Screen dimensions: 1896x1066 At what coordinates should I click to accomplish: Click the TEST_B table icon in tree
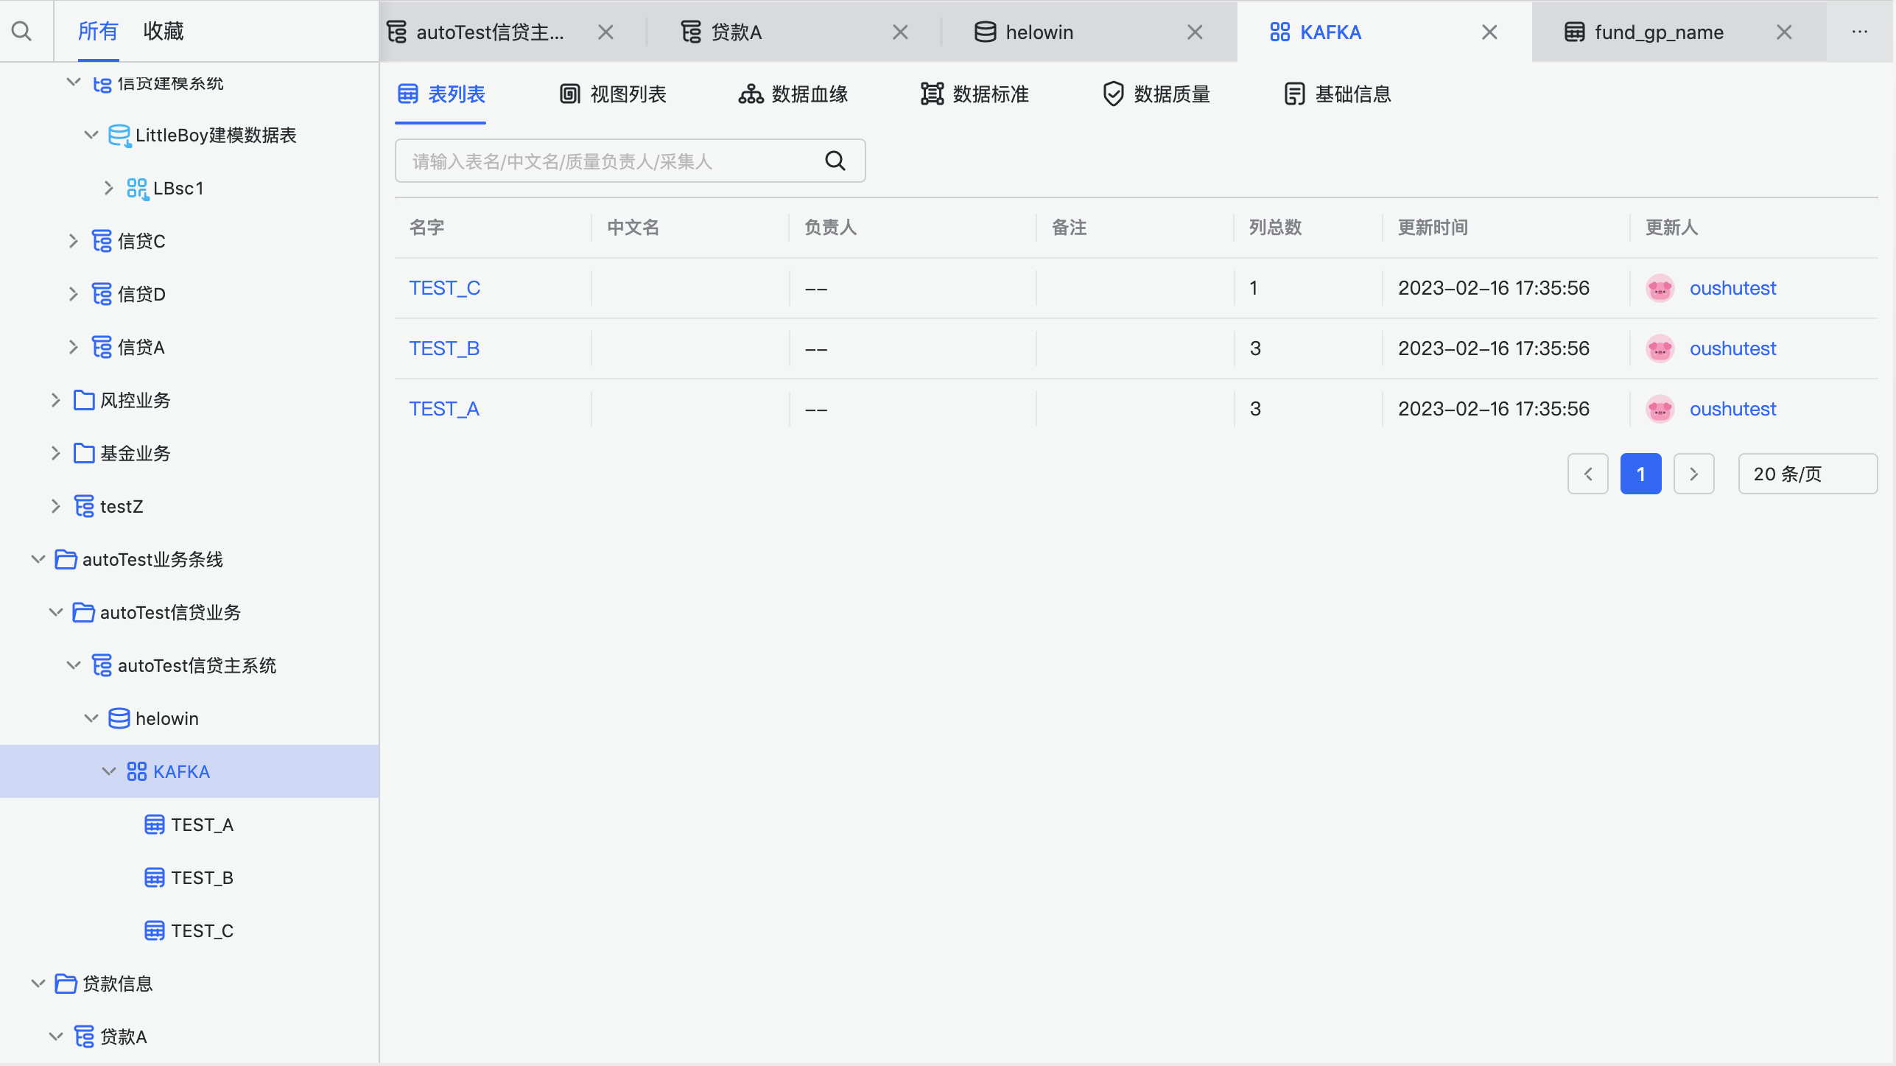point(155,877)
